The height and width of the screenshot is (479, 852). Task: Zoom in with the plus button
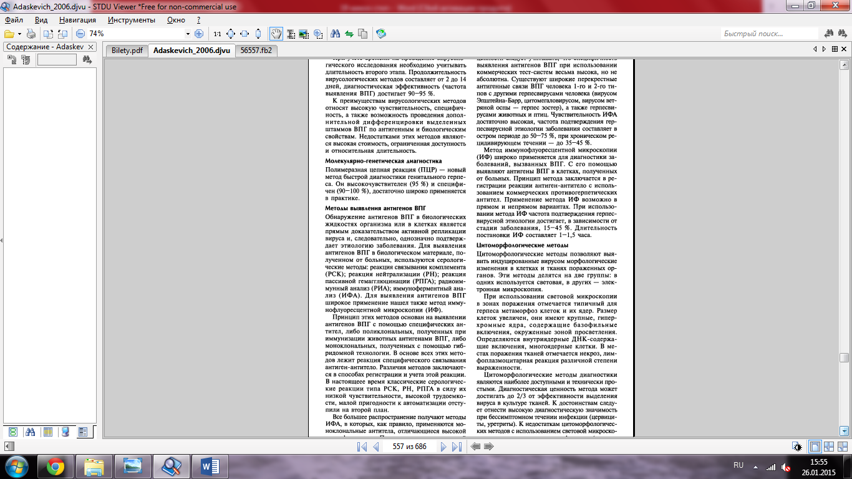(x=199, y=34)
